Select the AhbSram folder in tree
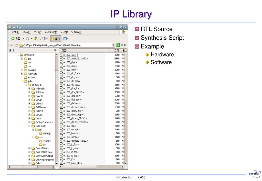 pyautogui.click(x=38, y=92)
